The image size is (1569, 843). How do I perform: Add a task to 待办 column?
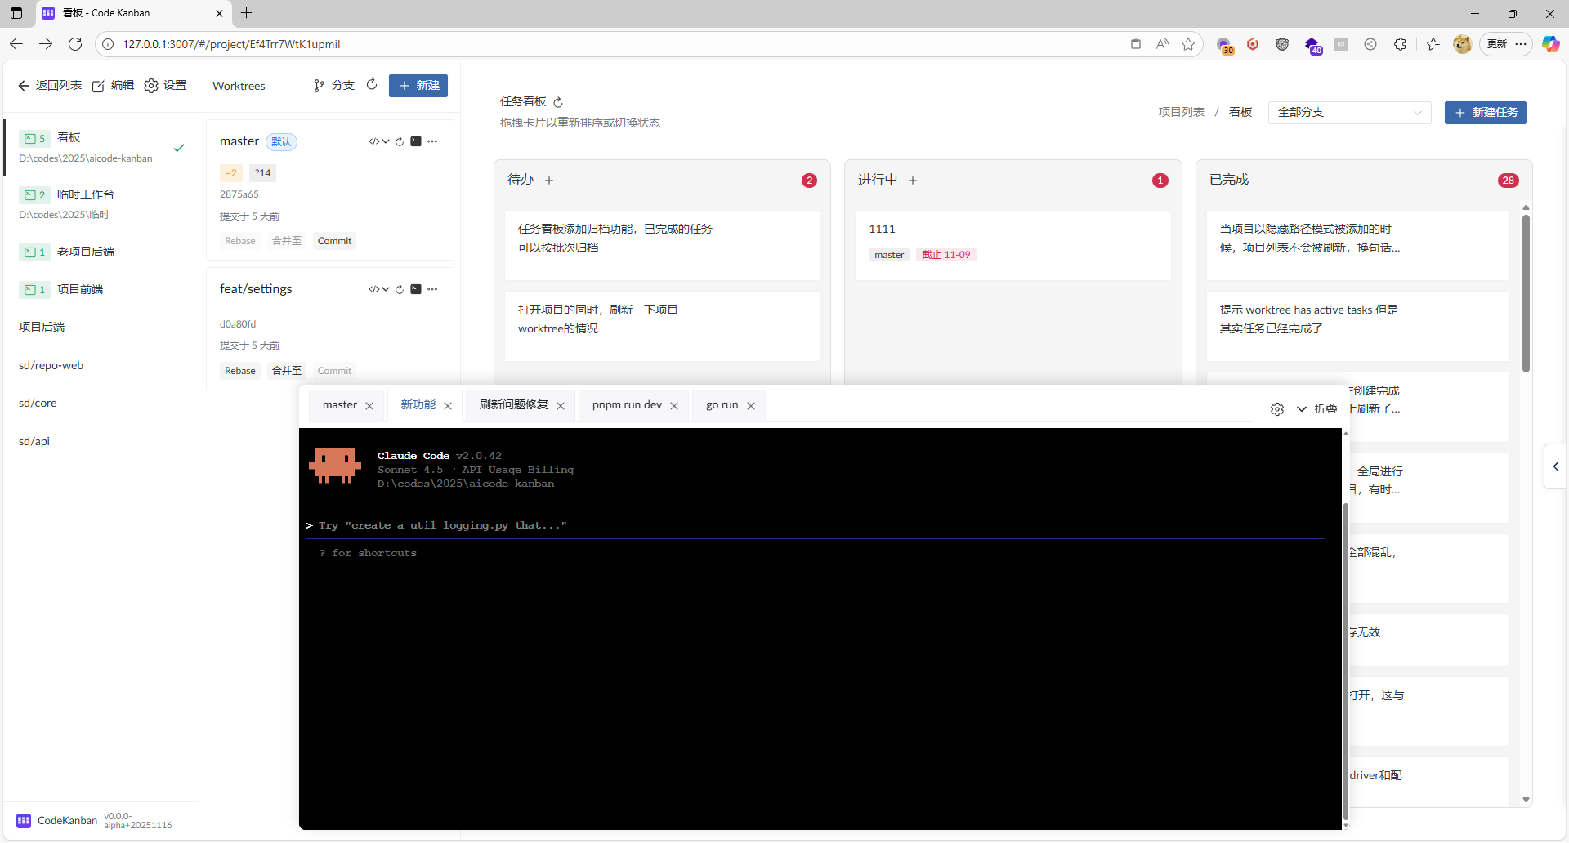[x=549, y=181]
